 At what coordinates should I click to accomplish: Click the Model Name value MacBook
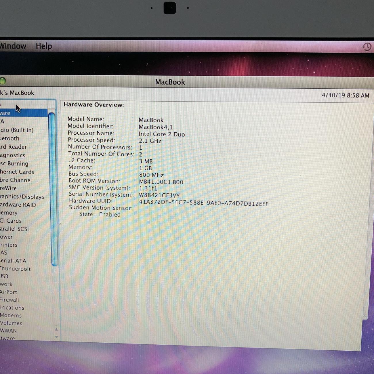coord(151,120)
